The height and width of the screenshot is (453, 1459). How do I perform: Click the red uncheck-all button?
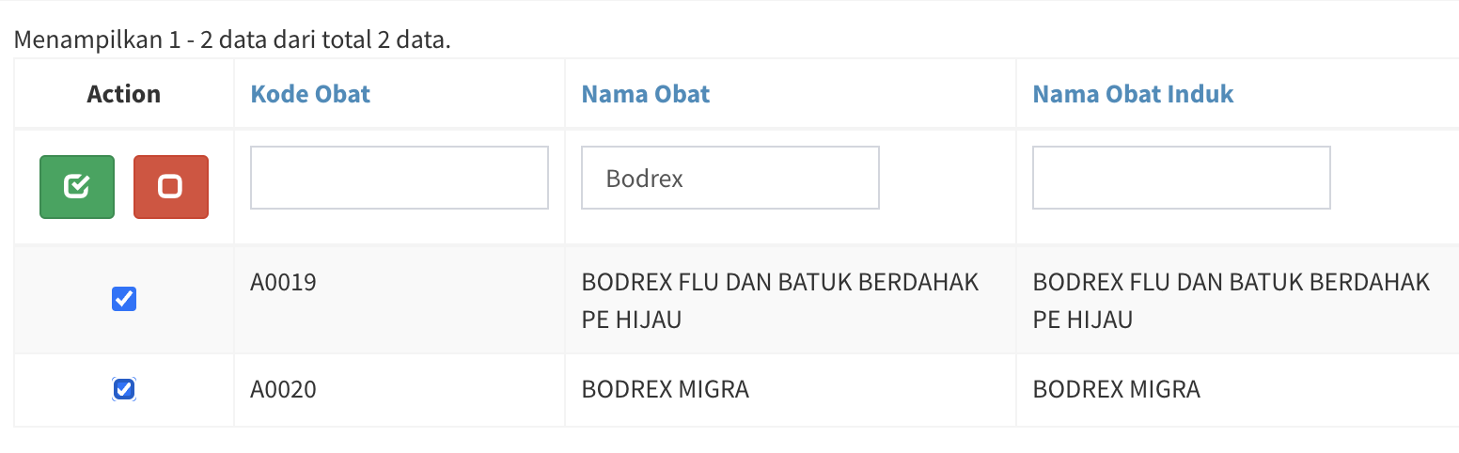pyautogui.click(x=170, y=187)
